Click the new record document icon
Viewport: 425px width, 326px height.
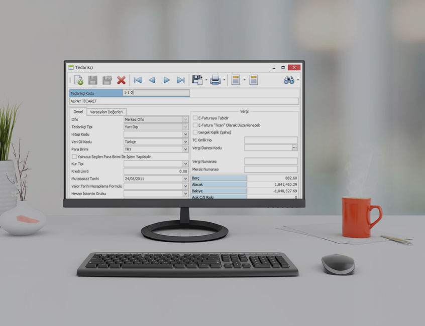click(x=79, y=80)
